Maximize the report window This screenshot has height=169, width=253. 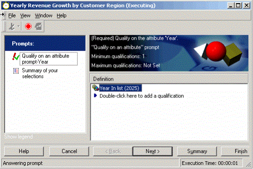[238, 5]
